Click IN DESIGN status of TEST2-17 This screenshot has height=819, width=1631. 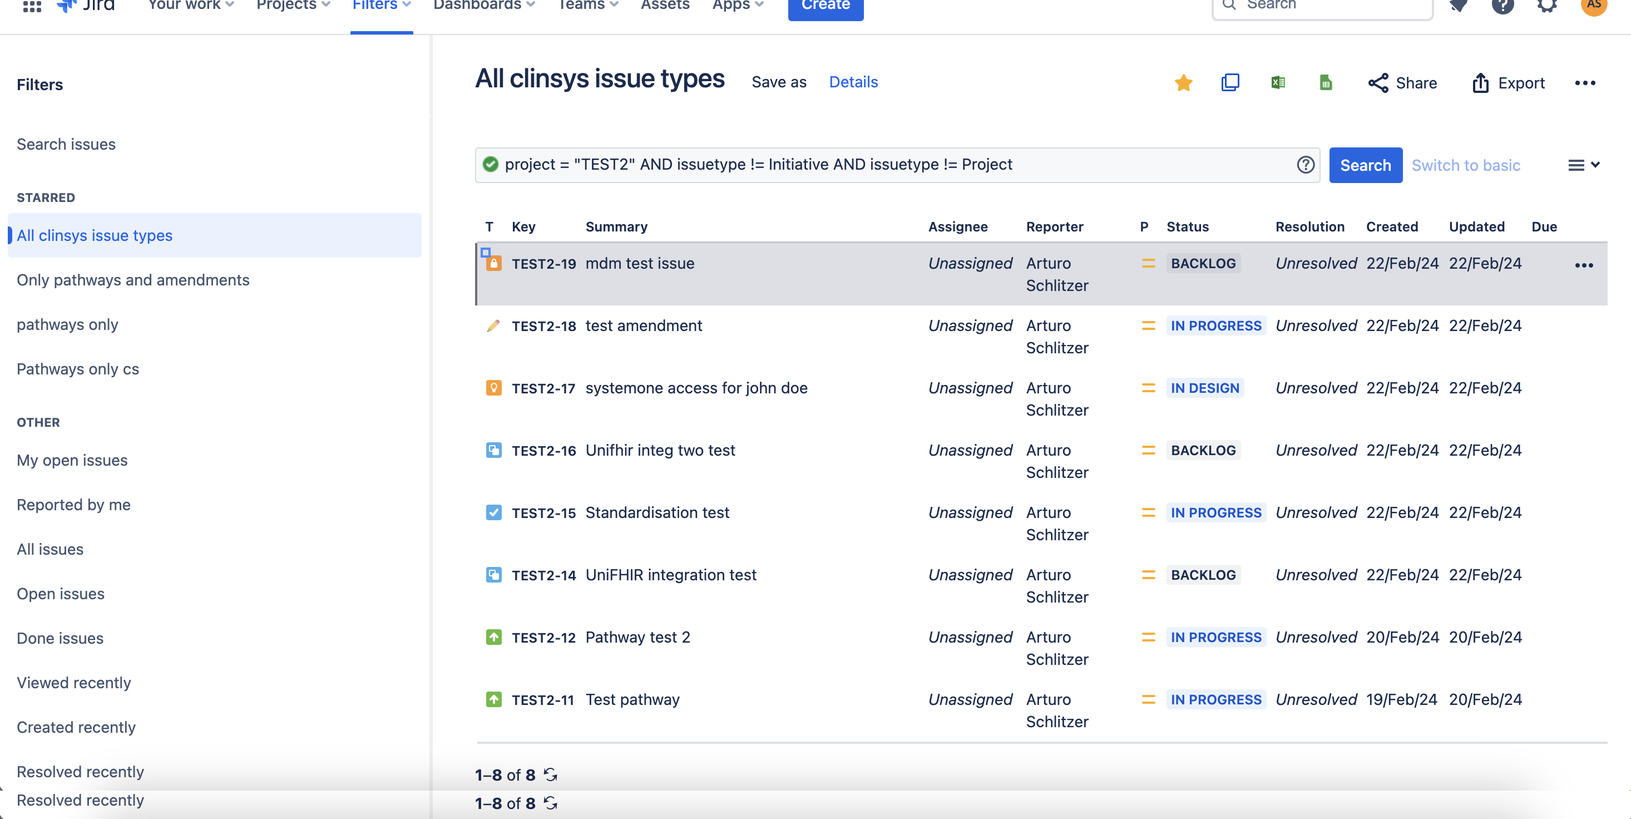point(1204,388)
